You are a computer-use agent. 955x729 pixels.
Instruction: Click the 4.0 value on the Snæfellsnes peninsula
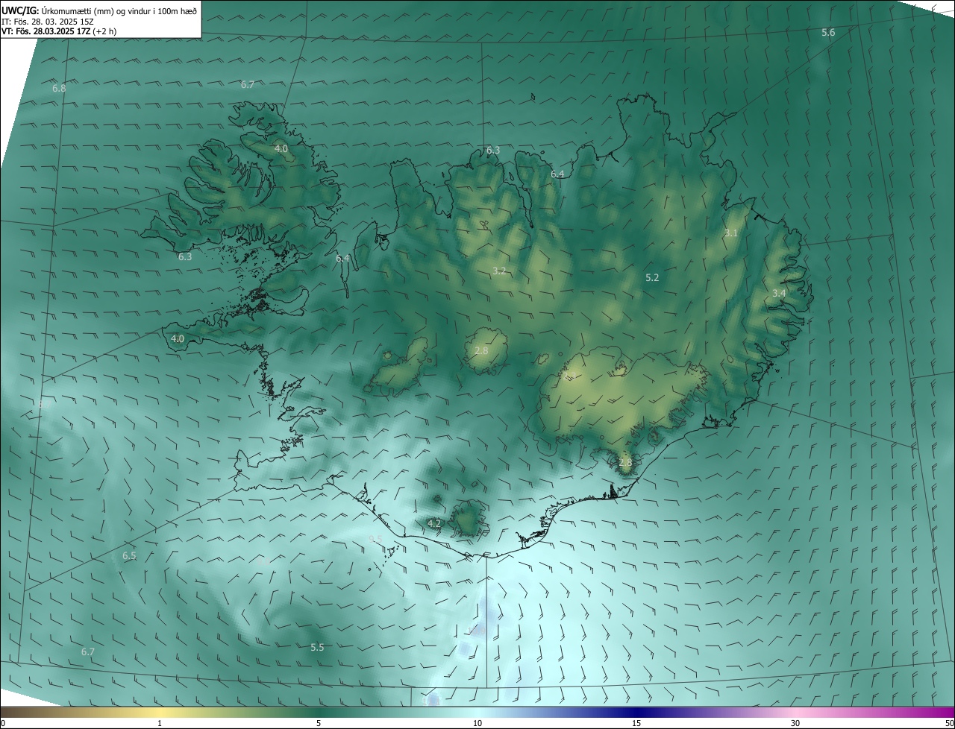coord(178,338)
